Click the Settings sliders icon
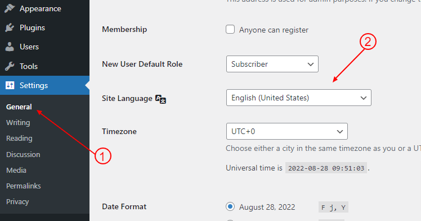 [x=10, y=85]
